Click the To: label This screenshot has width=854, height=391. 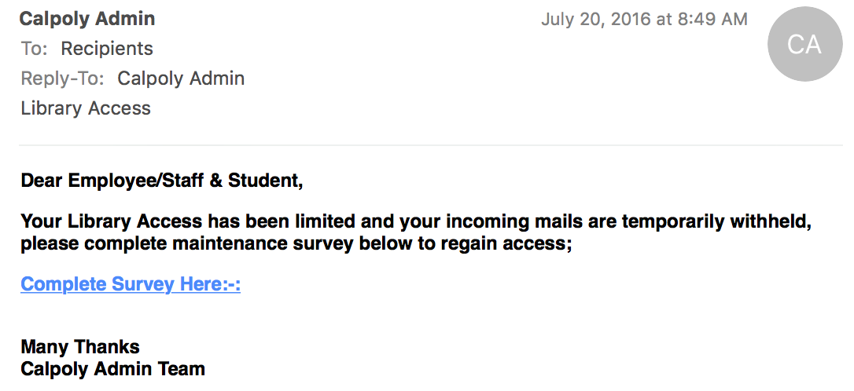(x=35, y=49)
